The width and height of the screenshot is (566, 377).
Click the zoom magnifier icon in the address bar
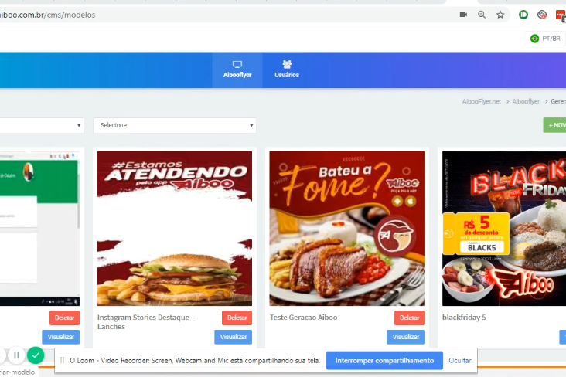point(482,15)
